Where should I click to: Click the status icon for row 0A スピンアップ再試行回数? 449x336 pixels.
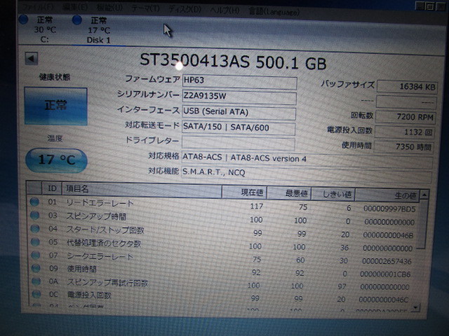(36, 281)
